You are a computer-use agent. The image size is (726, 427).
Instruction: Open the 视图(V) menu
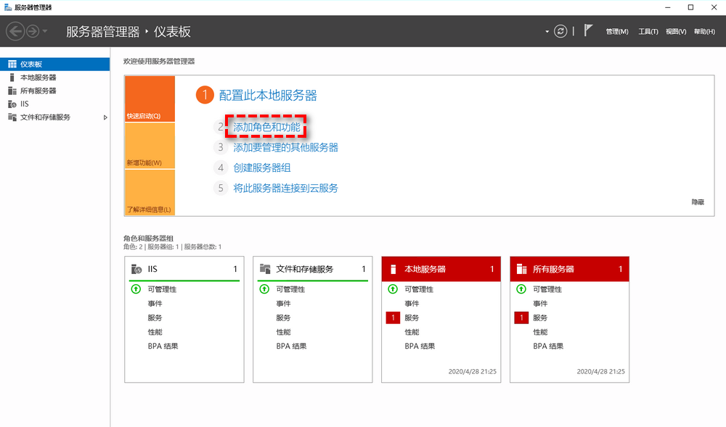click(674, 31)
